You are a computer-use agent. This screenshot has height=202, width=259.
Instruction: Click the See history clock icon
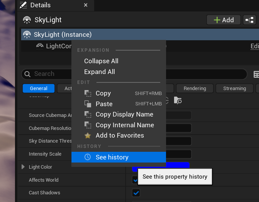[88, 157]
